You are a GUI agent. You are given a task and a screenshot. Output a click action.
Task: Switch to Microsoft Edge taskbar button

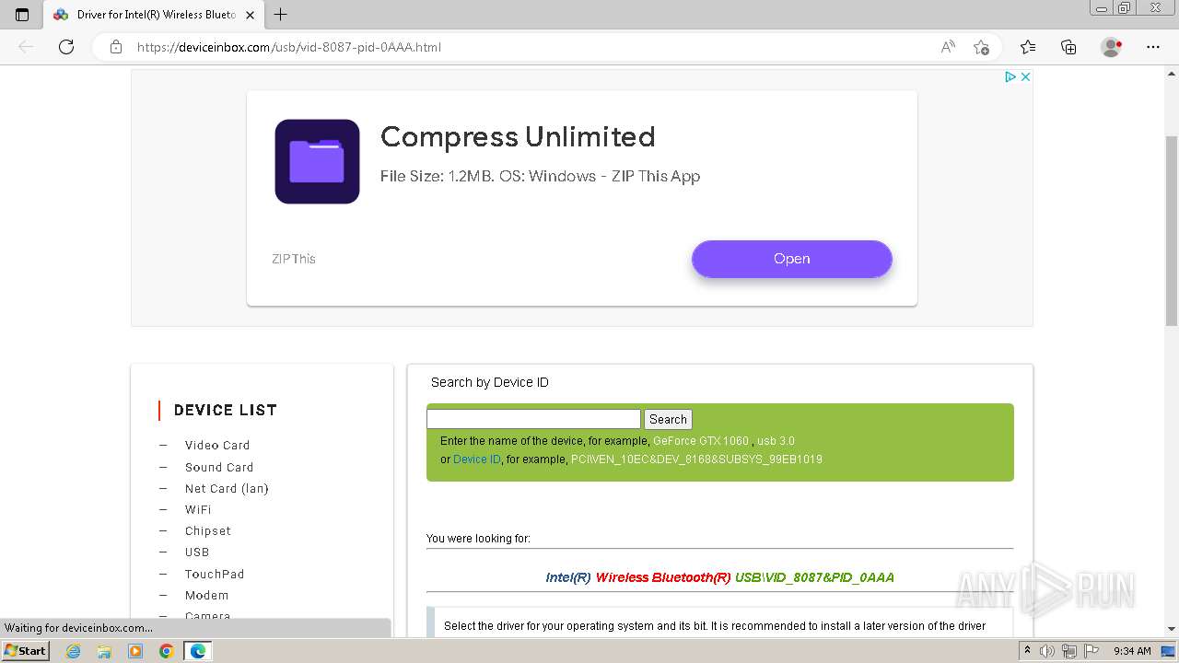197,651
